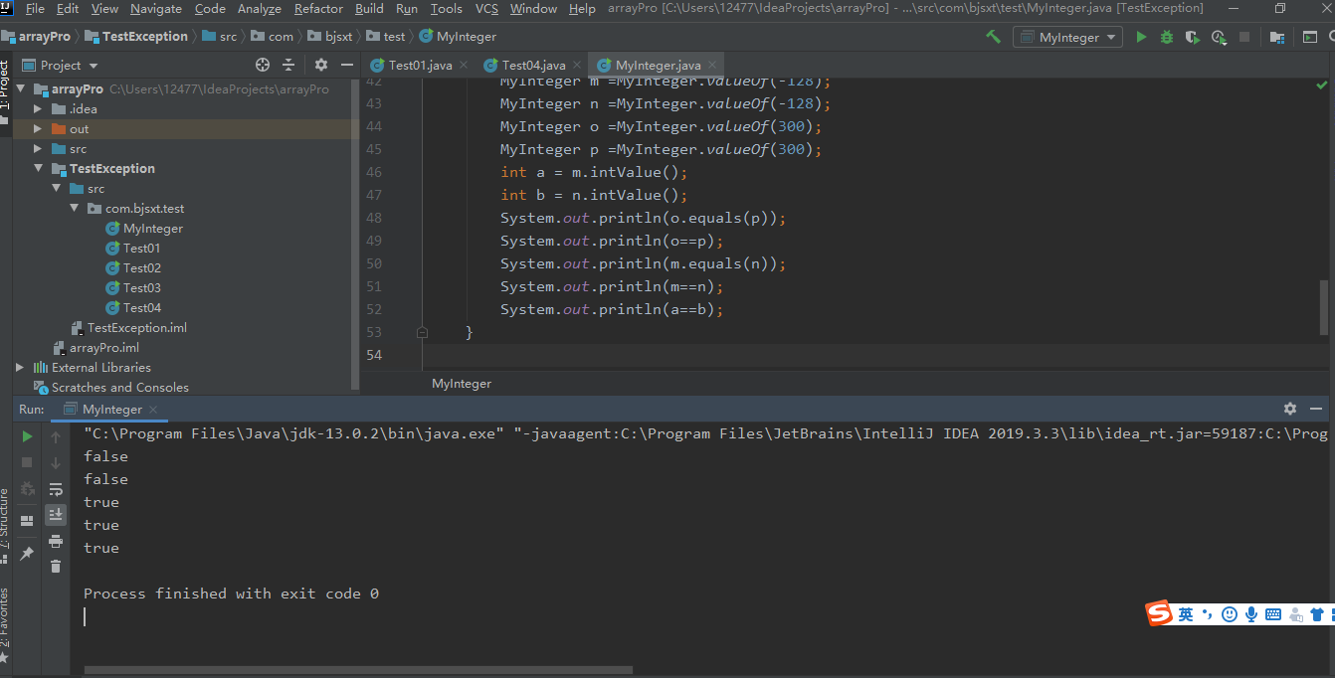
Task: Switch Sogou input language from 英
Action: pos(1186,615)
